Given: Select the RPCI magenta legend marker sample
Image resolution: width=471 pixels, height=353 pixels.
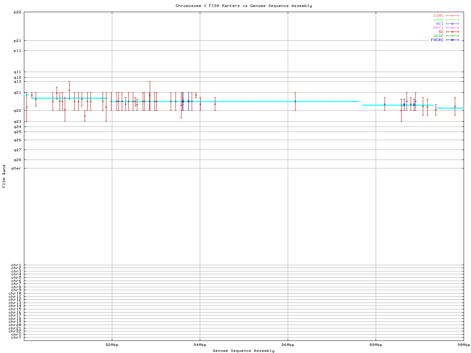Looking at the screenshot, I should [452, 28].
